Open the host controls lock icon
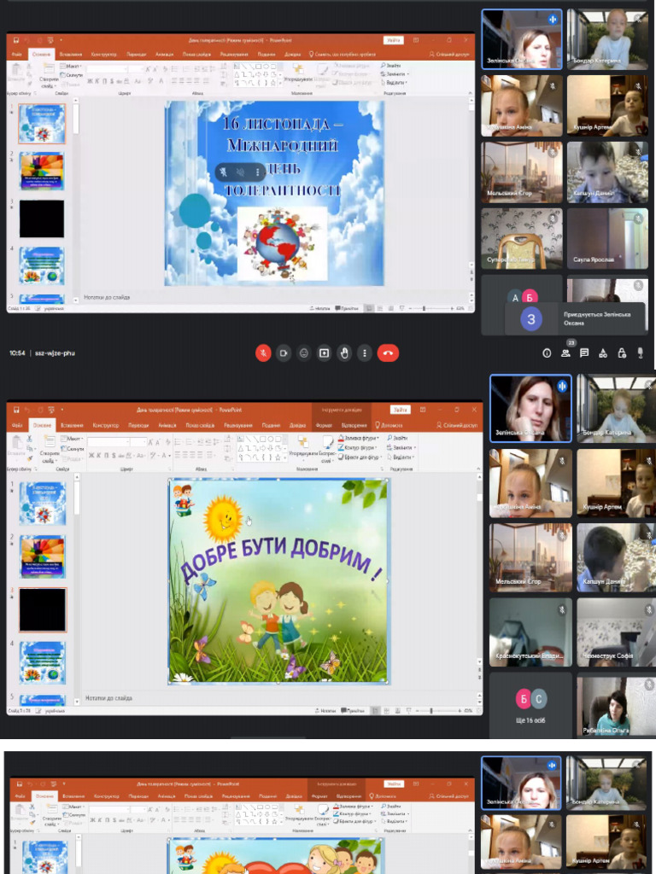The width and height of the screenshot is (656, 874). coord(622,353)
